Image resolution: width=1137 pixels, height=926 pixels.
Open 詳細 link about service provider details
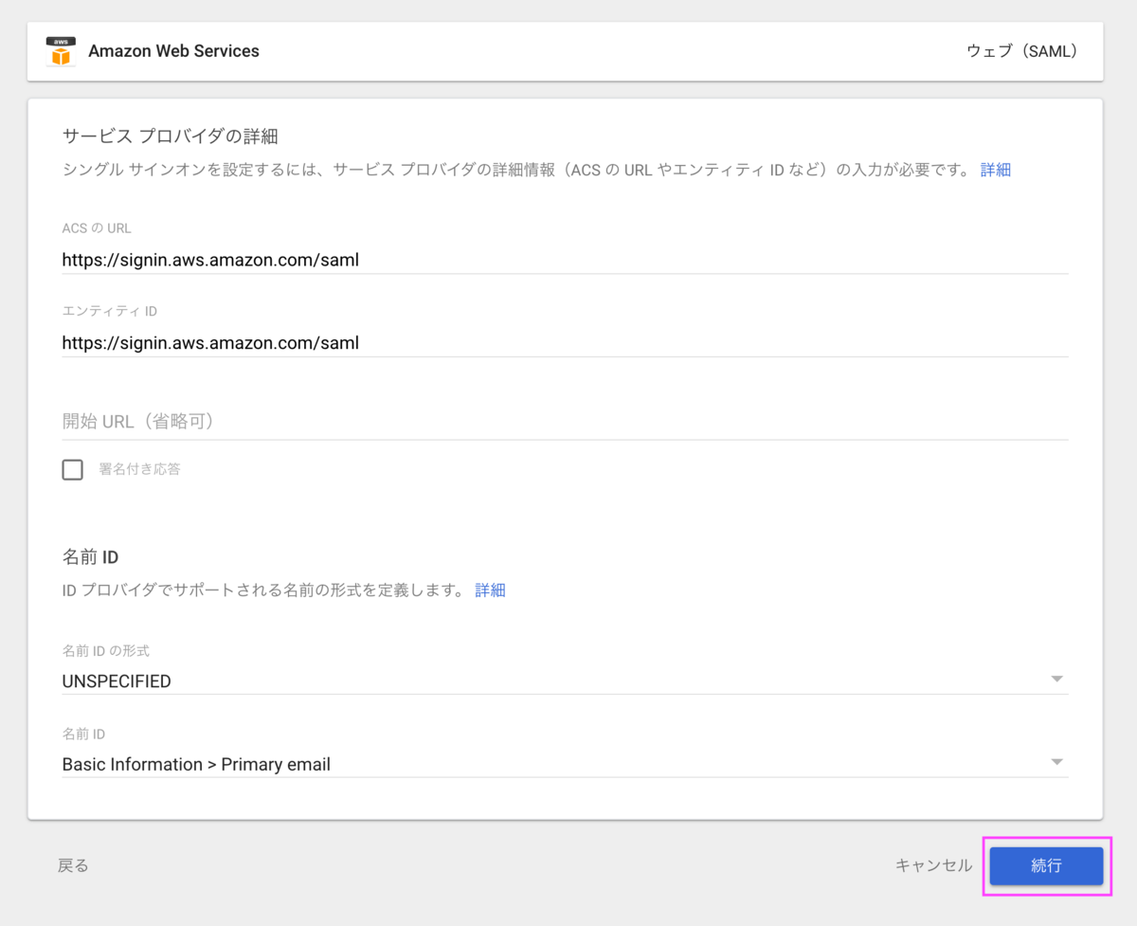pyautogui.click(x=995, y=169)
